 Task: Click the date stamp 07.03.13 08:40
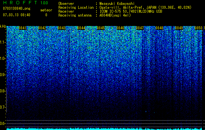tap(17, 15)
